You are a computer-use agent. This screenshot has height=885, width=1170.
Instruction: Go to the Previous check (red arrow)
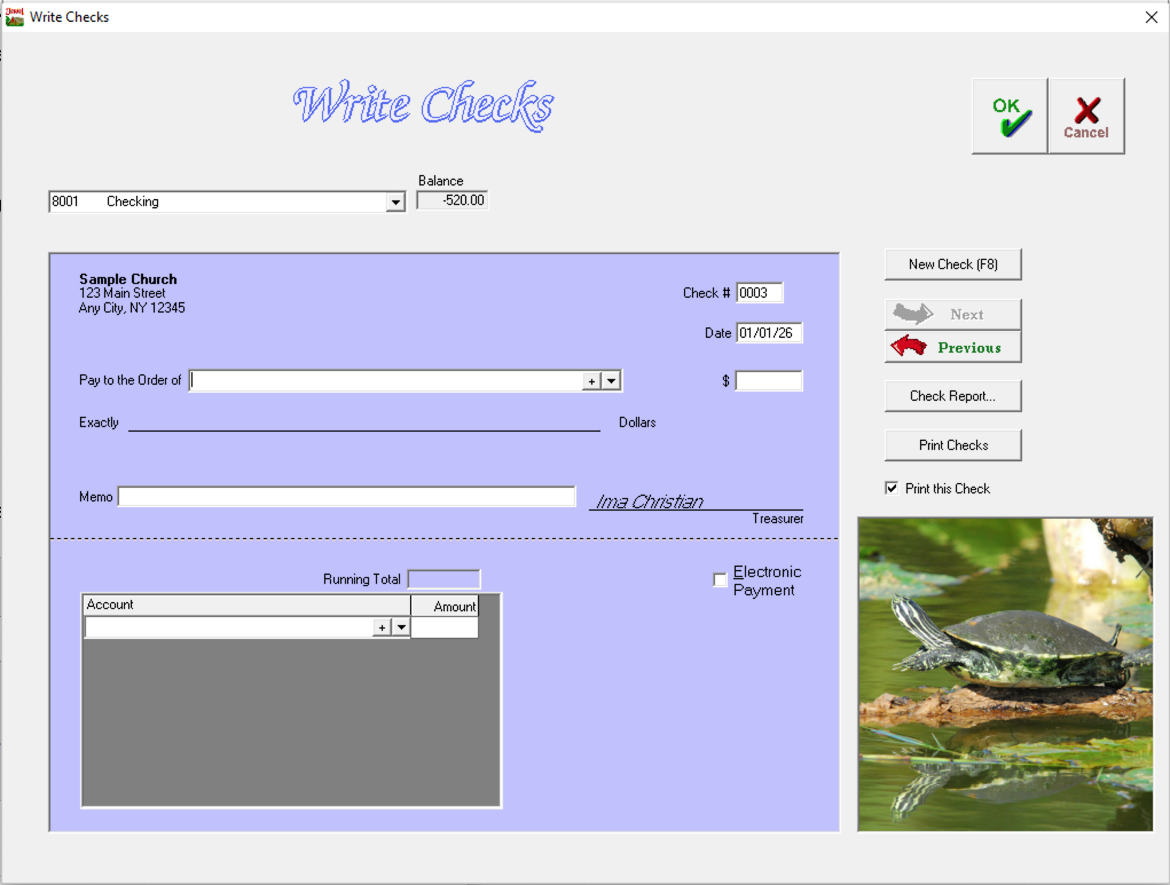point(953,347)
